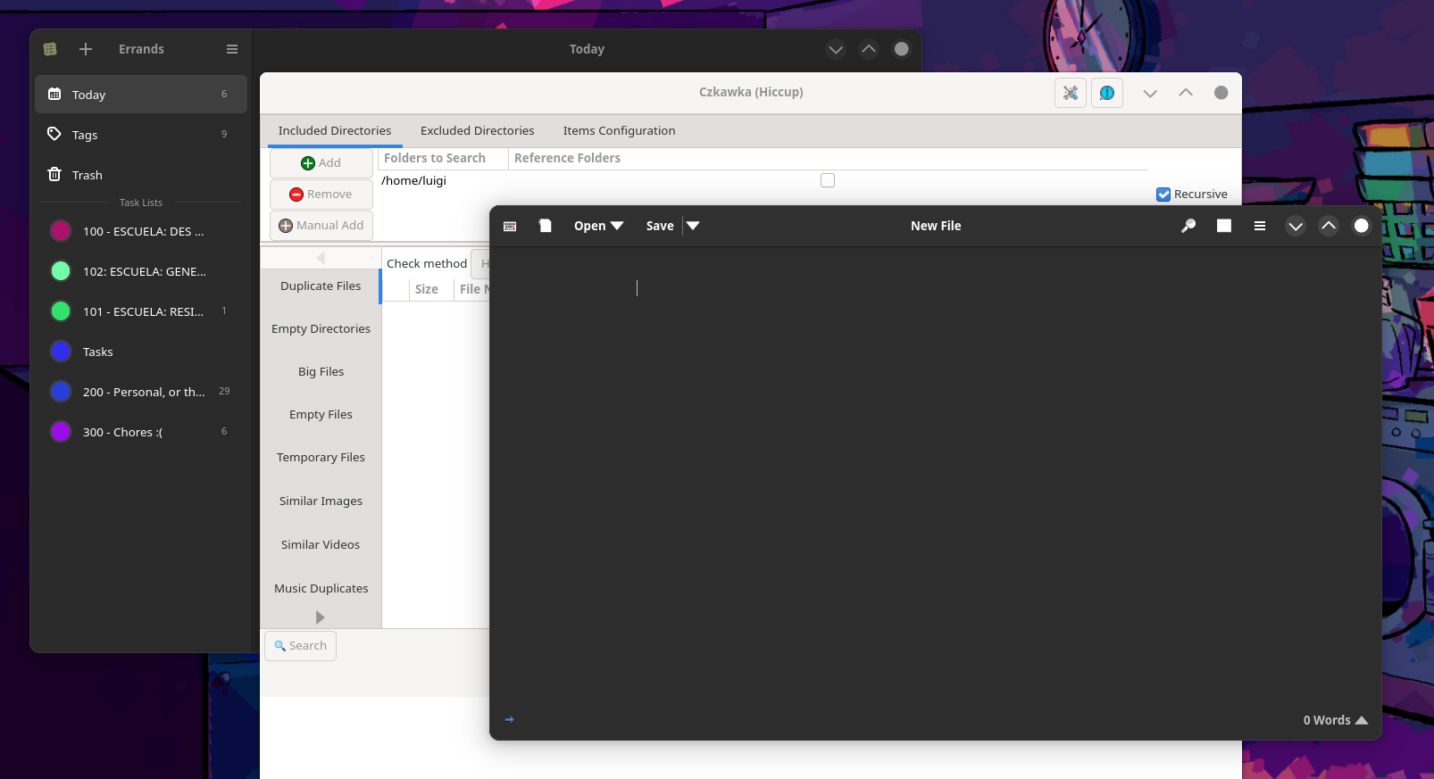Open the text editor hamburger menu

1259,226
